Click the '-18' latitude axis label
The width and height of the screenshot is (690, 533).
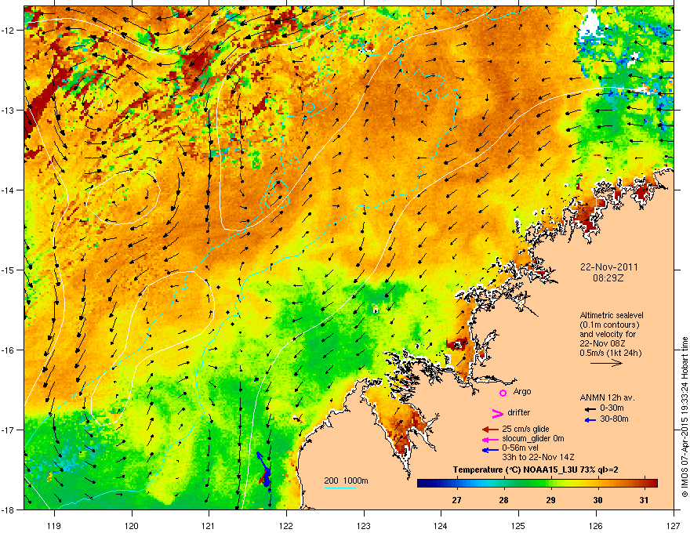(x=8, y=510)
